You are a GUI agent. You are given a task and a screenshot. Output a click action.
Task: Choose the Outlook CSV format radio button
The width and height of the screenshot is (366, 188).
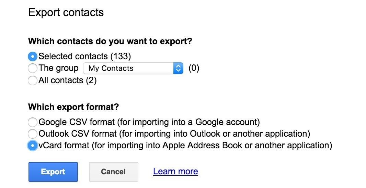coord(33,134)
